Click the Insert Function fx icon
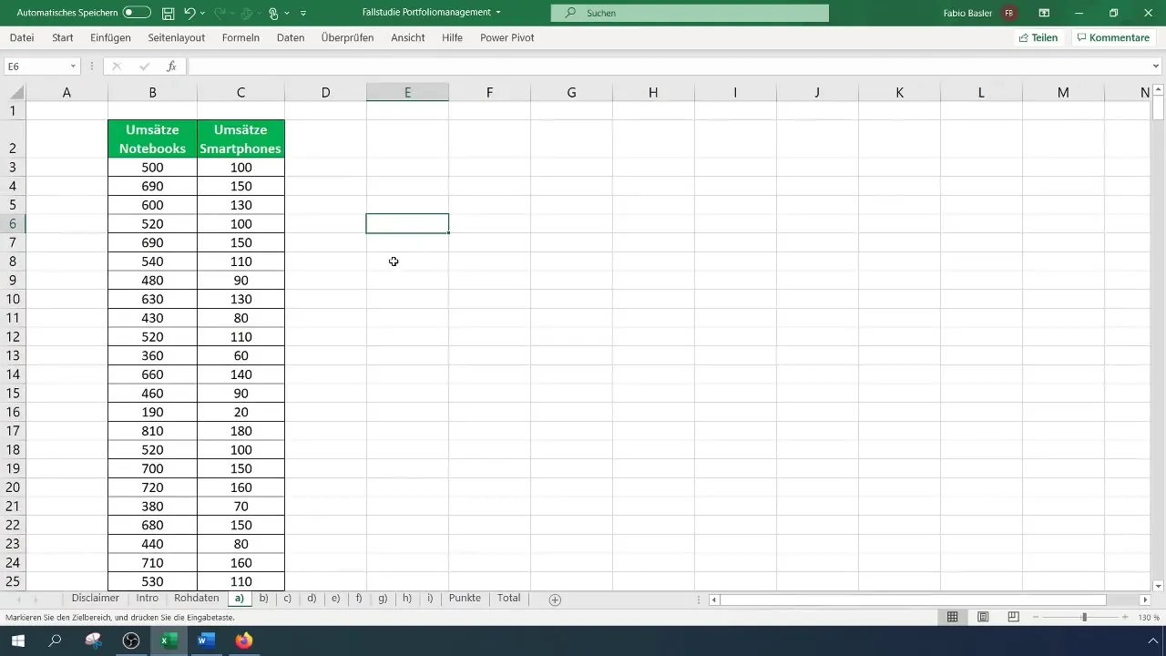Screen dimensions: 1166x656 tap(171, 67)
